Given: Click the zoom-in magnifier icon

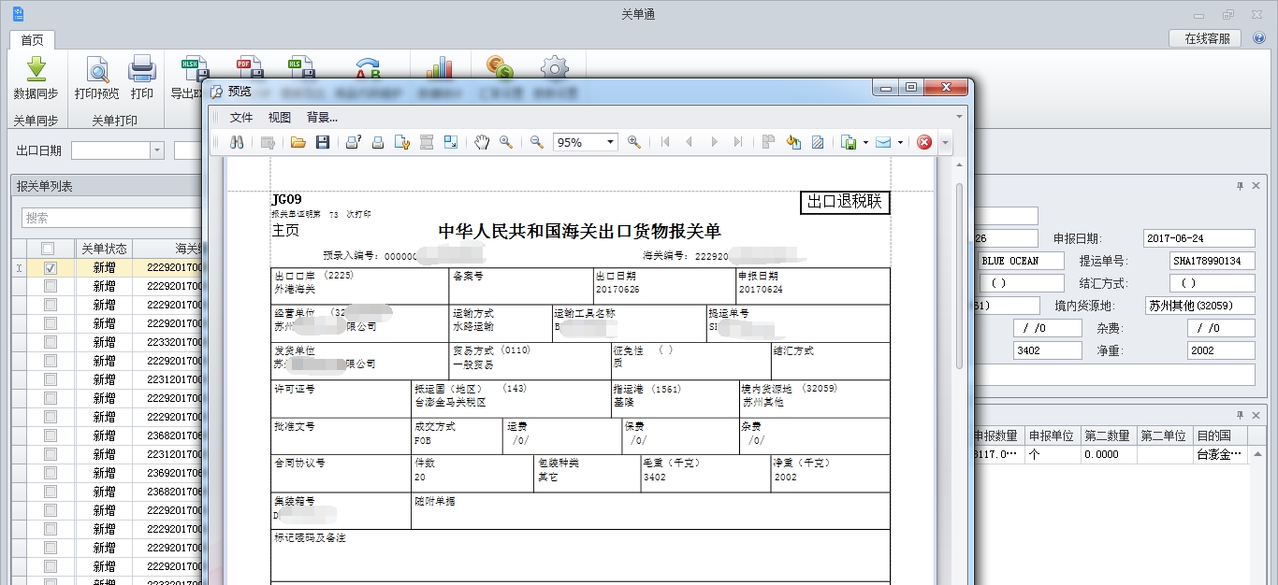Looking at the screenshot, I should point(633,142).
